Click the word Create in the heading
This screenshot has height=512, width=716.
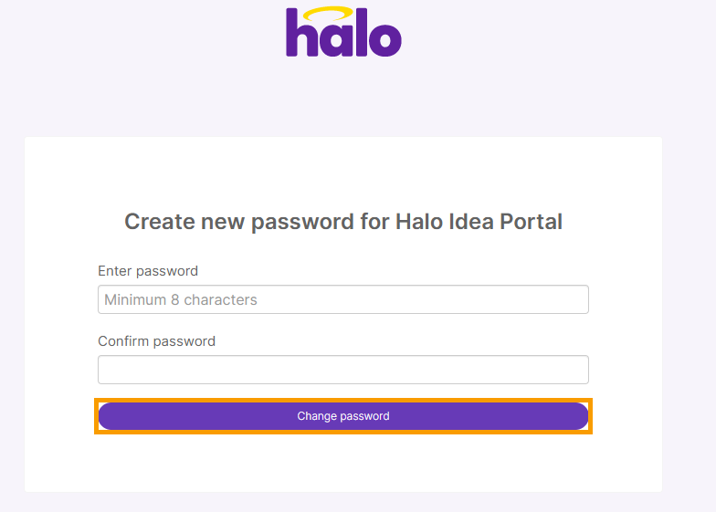point(160,222)
